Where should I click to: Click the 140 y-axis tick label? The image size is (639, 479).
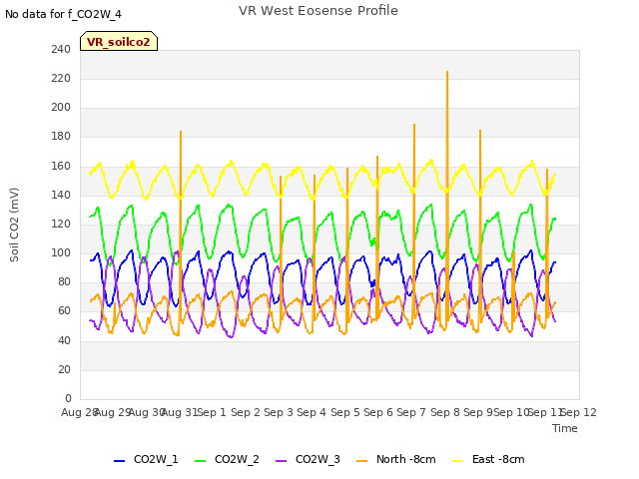(61, 195)
